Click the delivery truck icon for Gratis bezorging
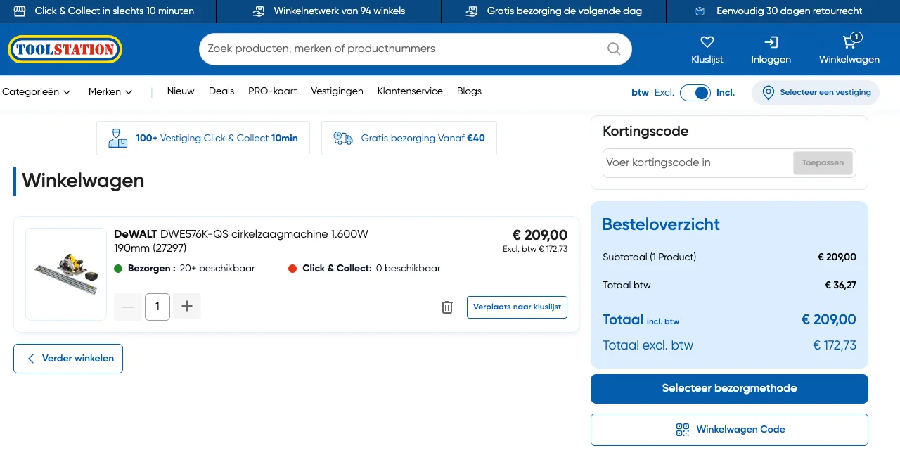The image size is (900, 474). click(342, 138)
